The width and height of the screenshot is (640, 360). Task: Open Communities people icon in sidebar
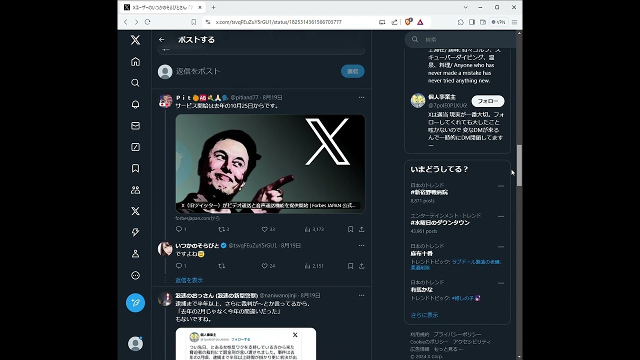(x=135, y=190)
